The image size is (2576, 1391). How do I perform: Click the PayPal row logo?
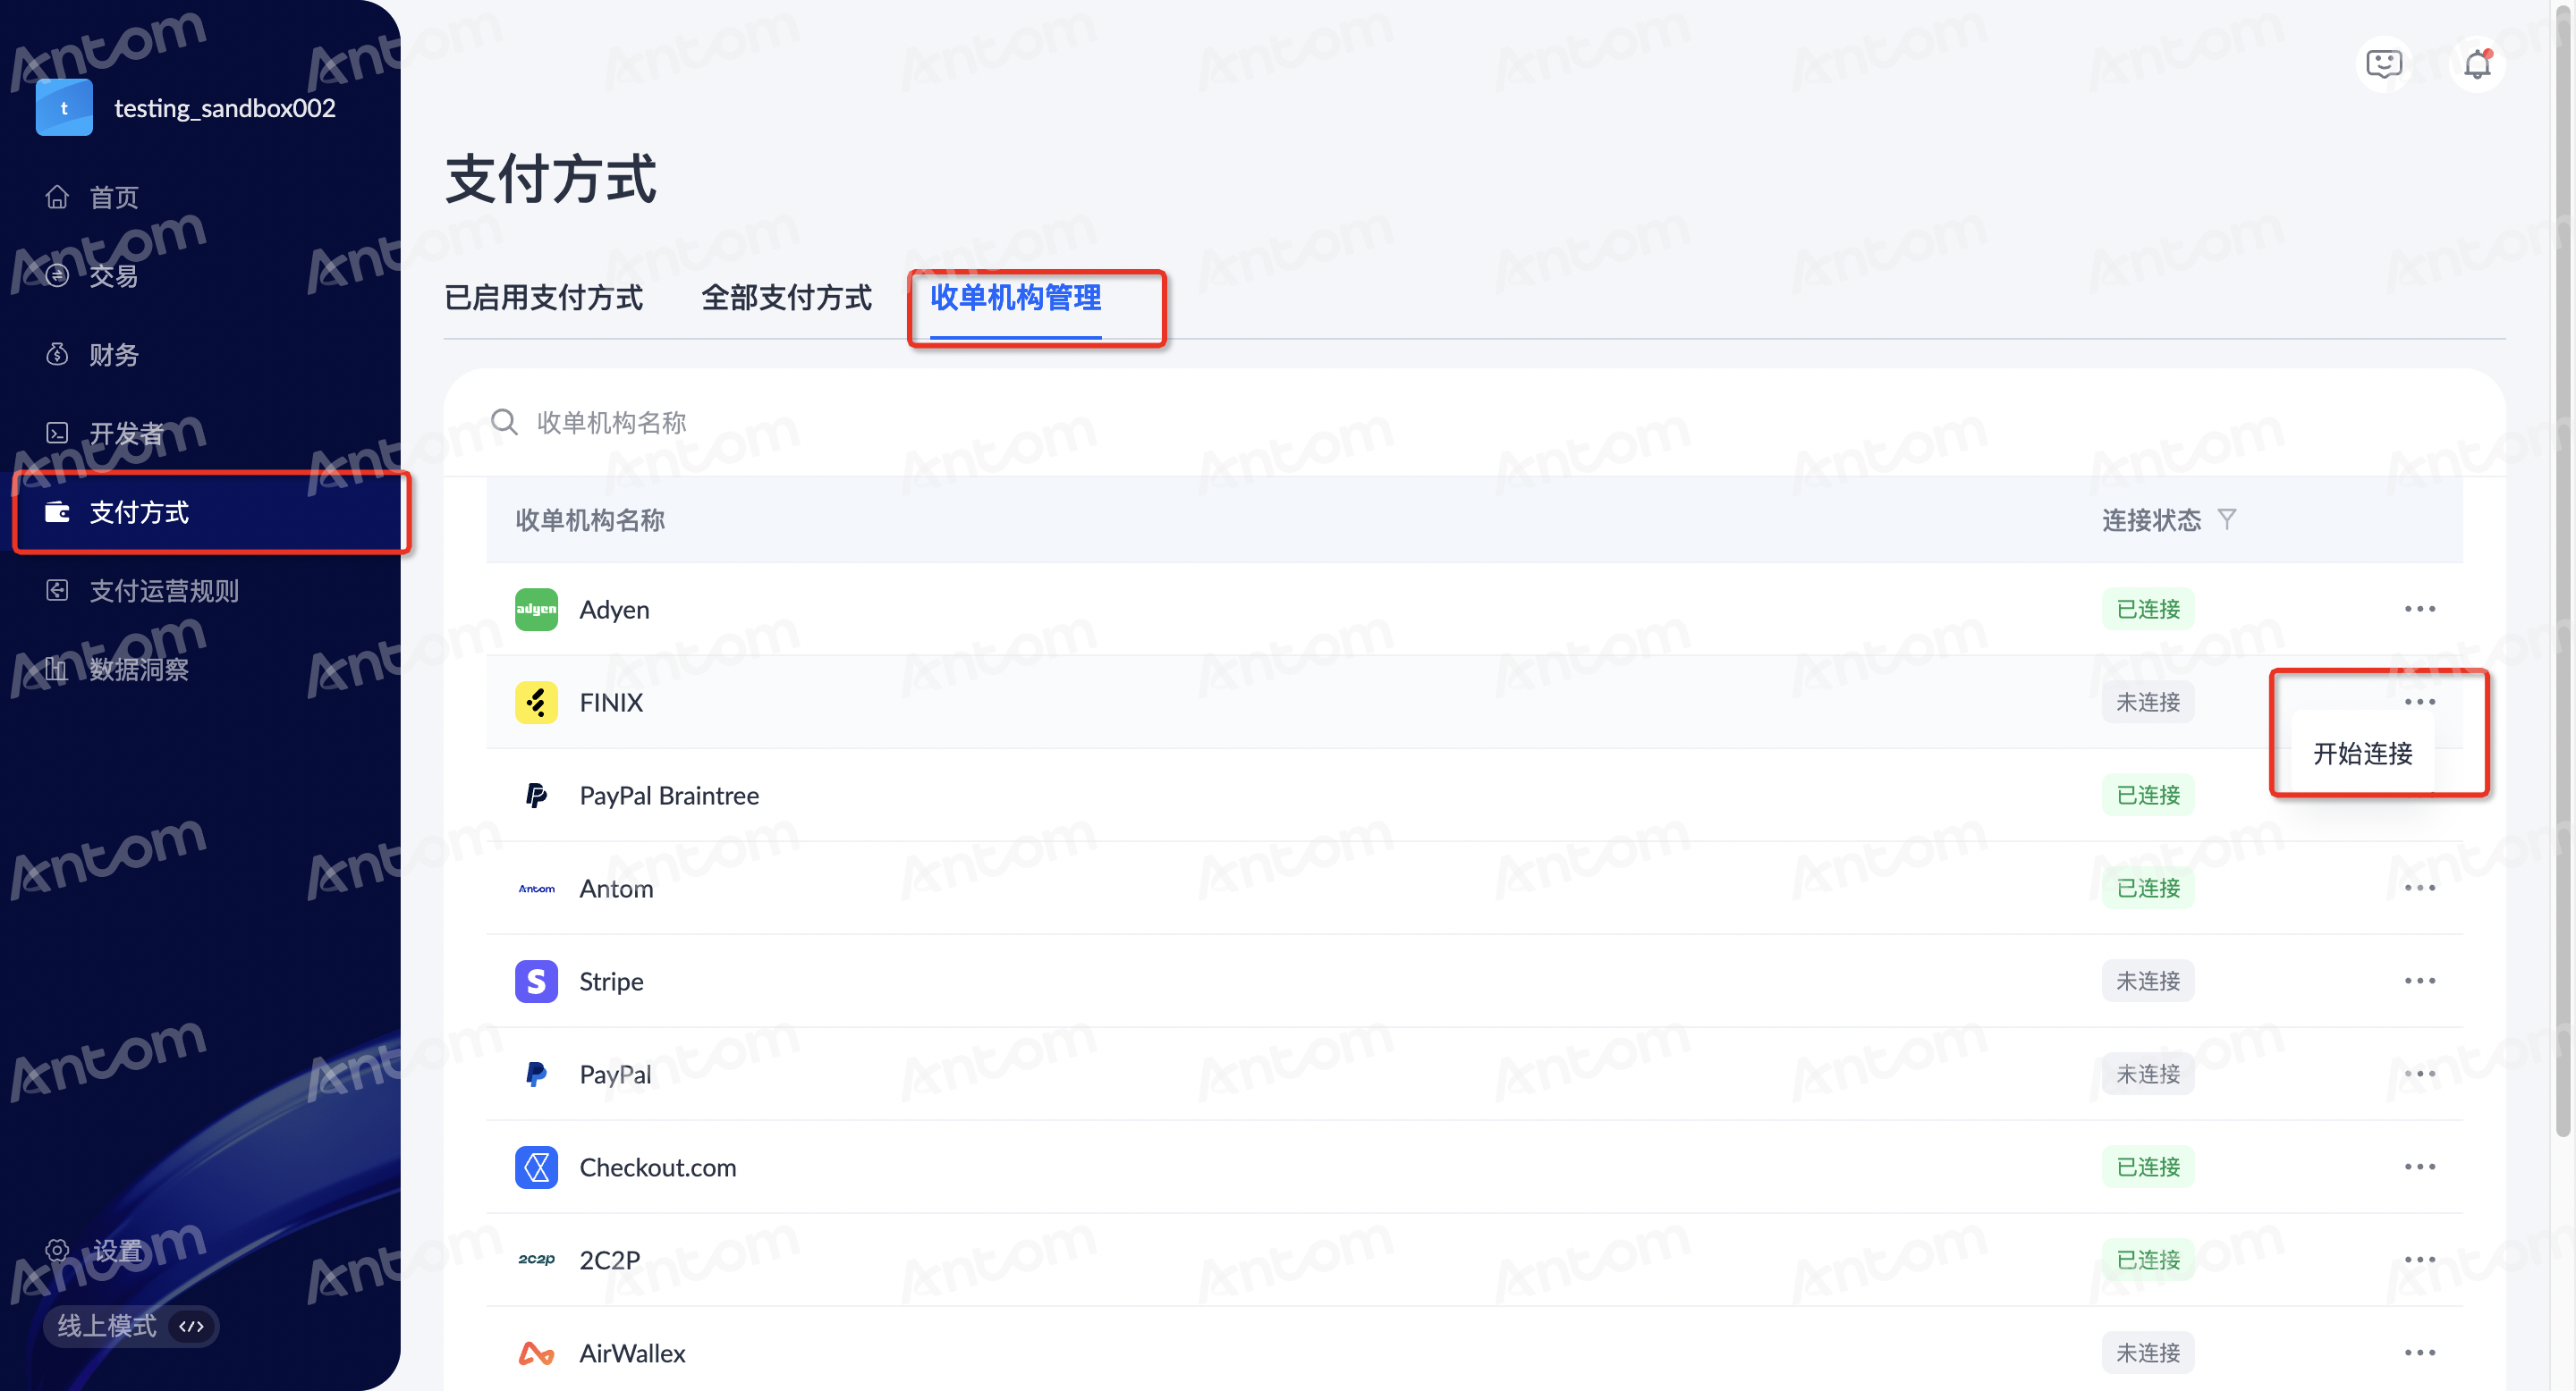pos(536,1075)
